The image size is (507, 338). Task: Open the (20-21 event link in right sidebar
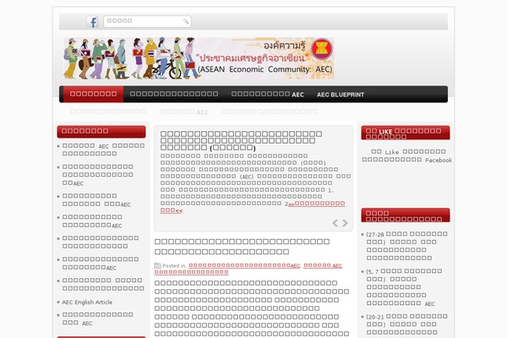(406, 324)
